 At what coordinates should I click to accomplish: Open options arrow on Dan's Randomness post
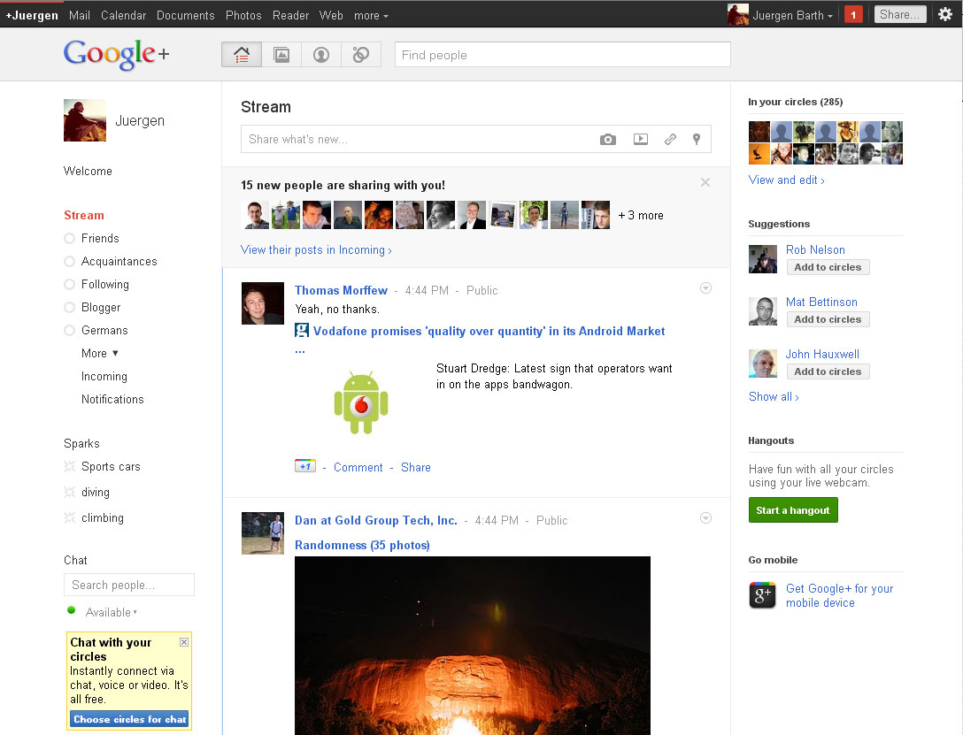tap(705, 517)
